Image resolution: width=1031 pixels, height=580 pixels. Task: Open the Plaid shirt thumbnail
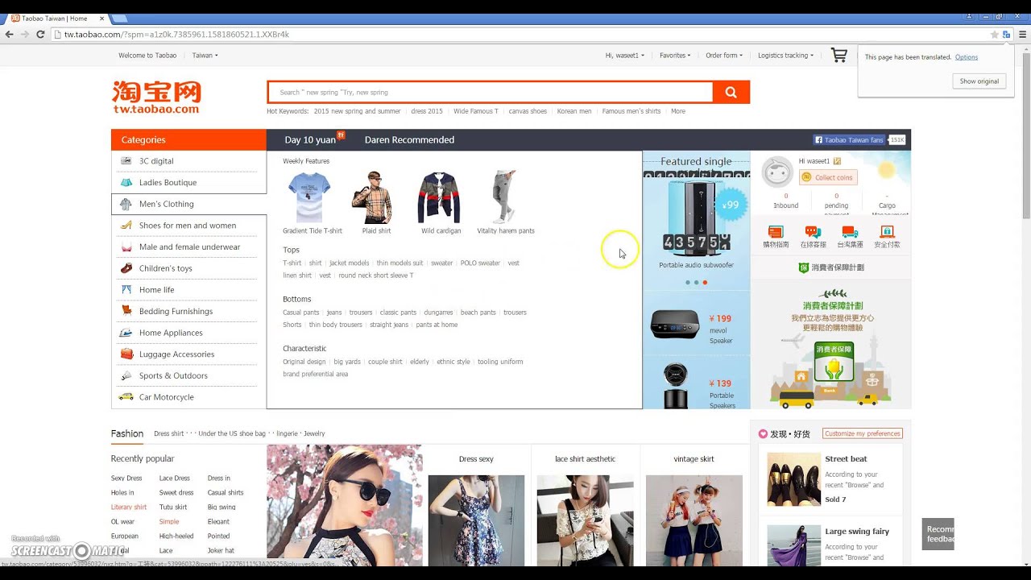point(373,197)
